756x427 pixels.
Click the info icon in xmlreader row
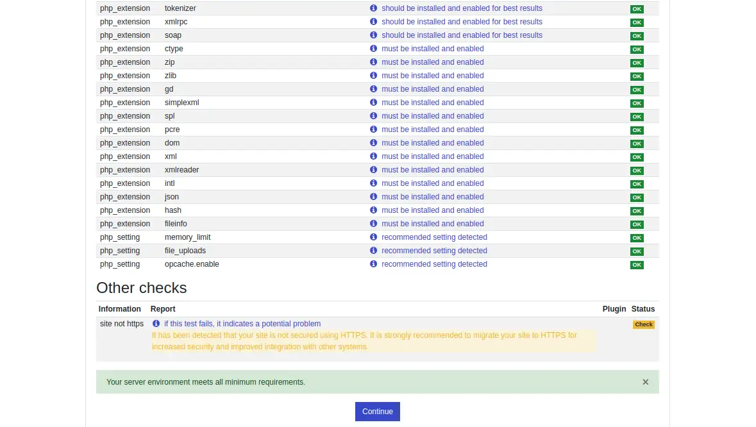[373, 170]
